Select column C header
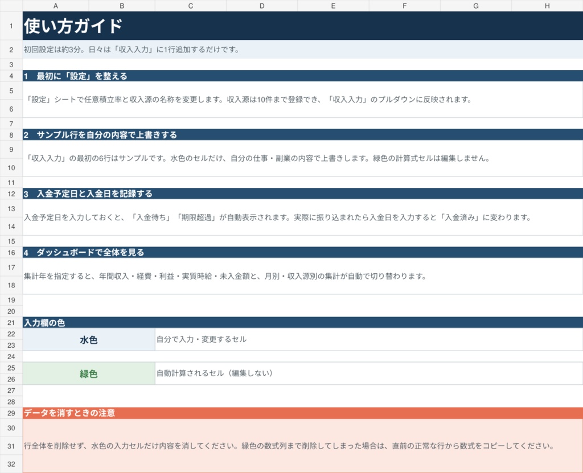 pyautogui.click(x=190, y=6)
